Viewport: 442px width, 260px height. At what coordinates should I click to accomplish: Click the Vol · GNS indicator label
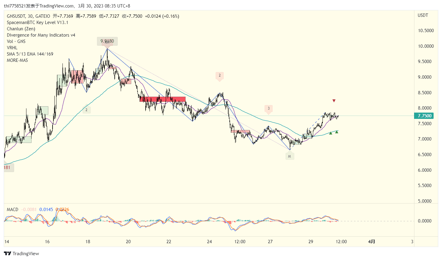(16, 41)
